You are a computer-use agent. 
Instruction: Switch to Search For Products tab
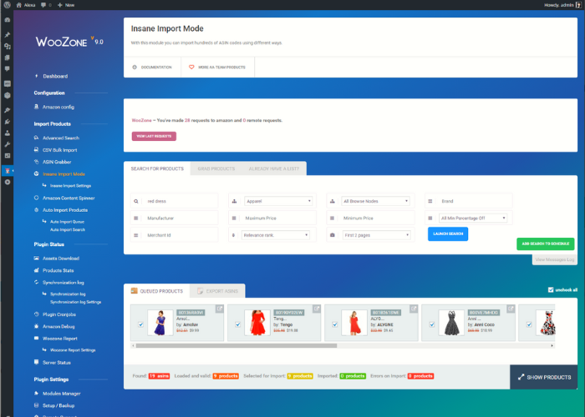157,168
